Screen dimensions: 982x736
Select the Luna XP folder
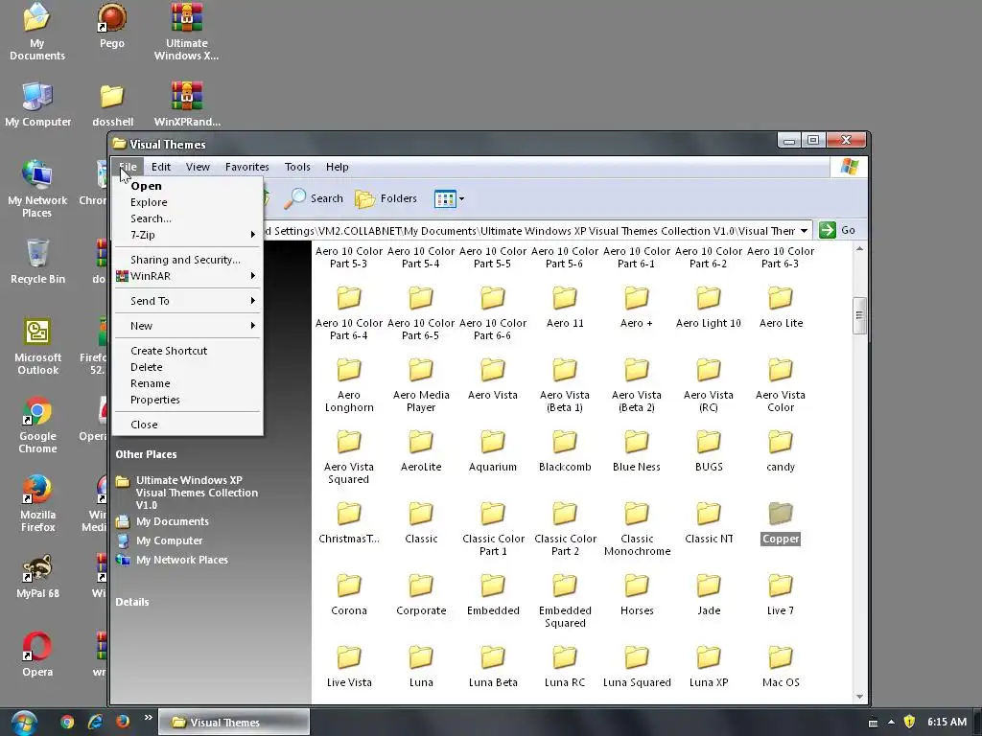pos(709,667)
